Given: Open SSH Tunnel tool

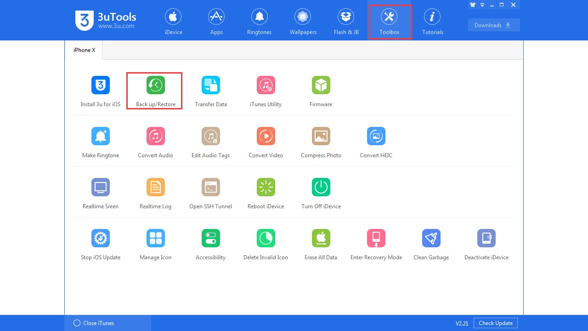Looking at the screenshot, I should pyautogui.click(x=211, y=194).
